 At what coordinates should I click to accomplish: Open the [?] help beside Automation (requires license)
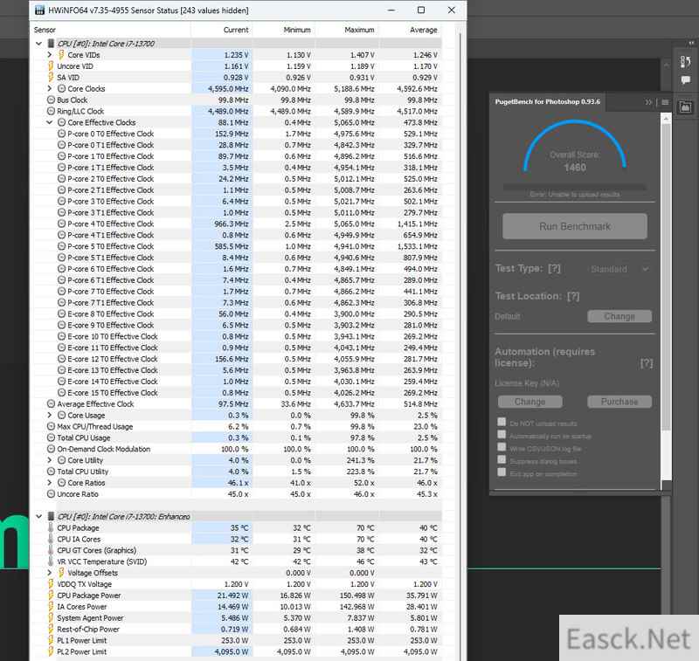tap(647, 363)
